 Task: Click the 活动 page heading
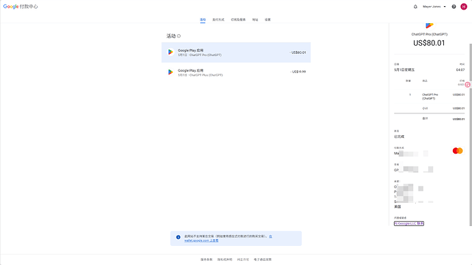pyautogui.click(x=171, y=36)
